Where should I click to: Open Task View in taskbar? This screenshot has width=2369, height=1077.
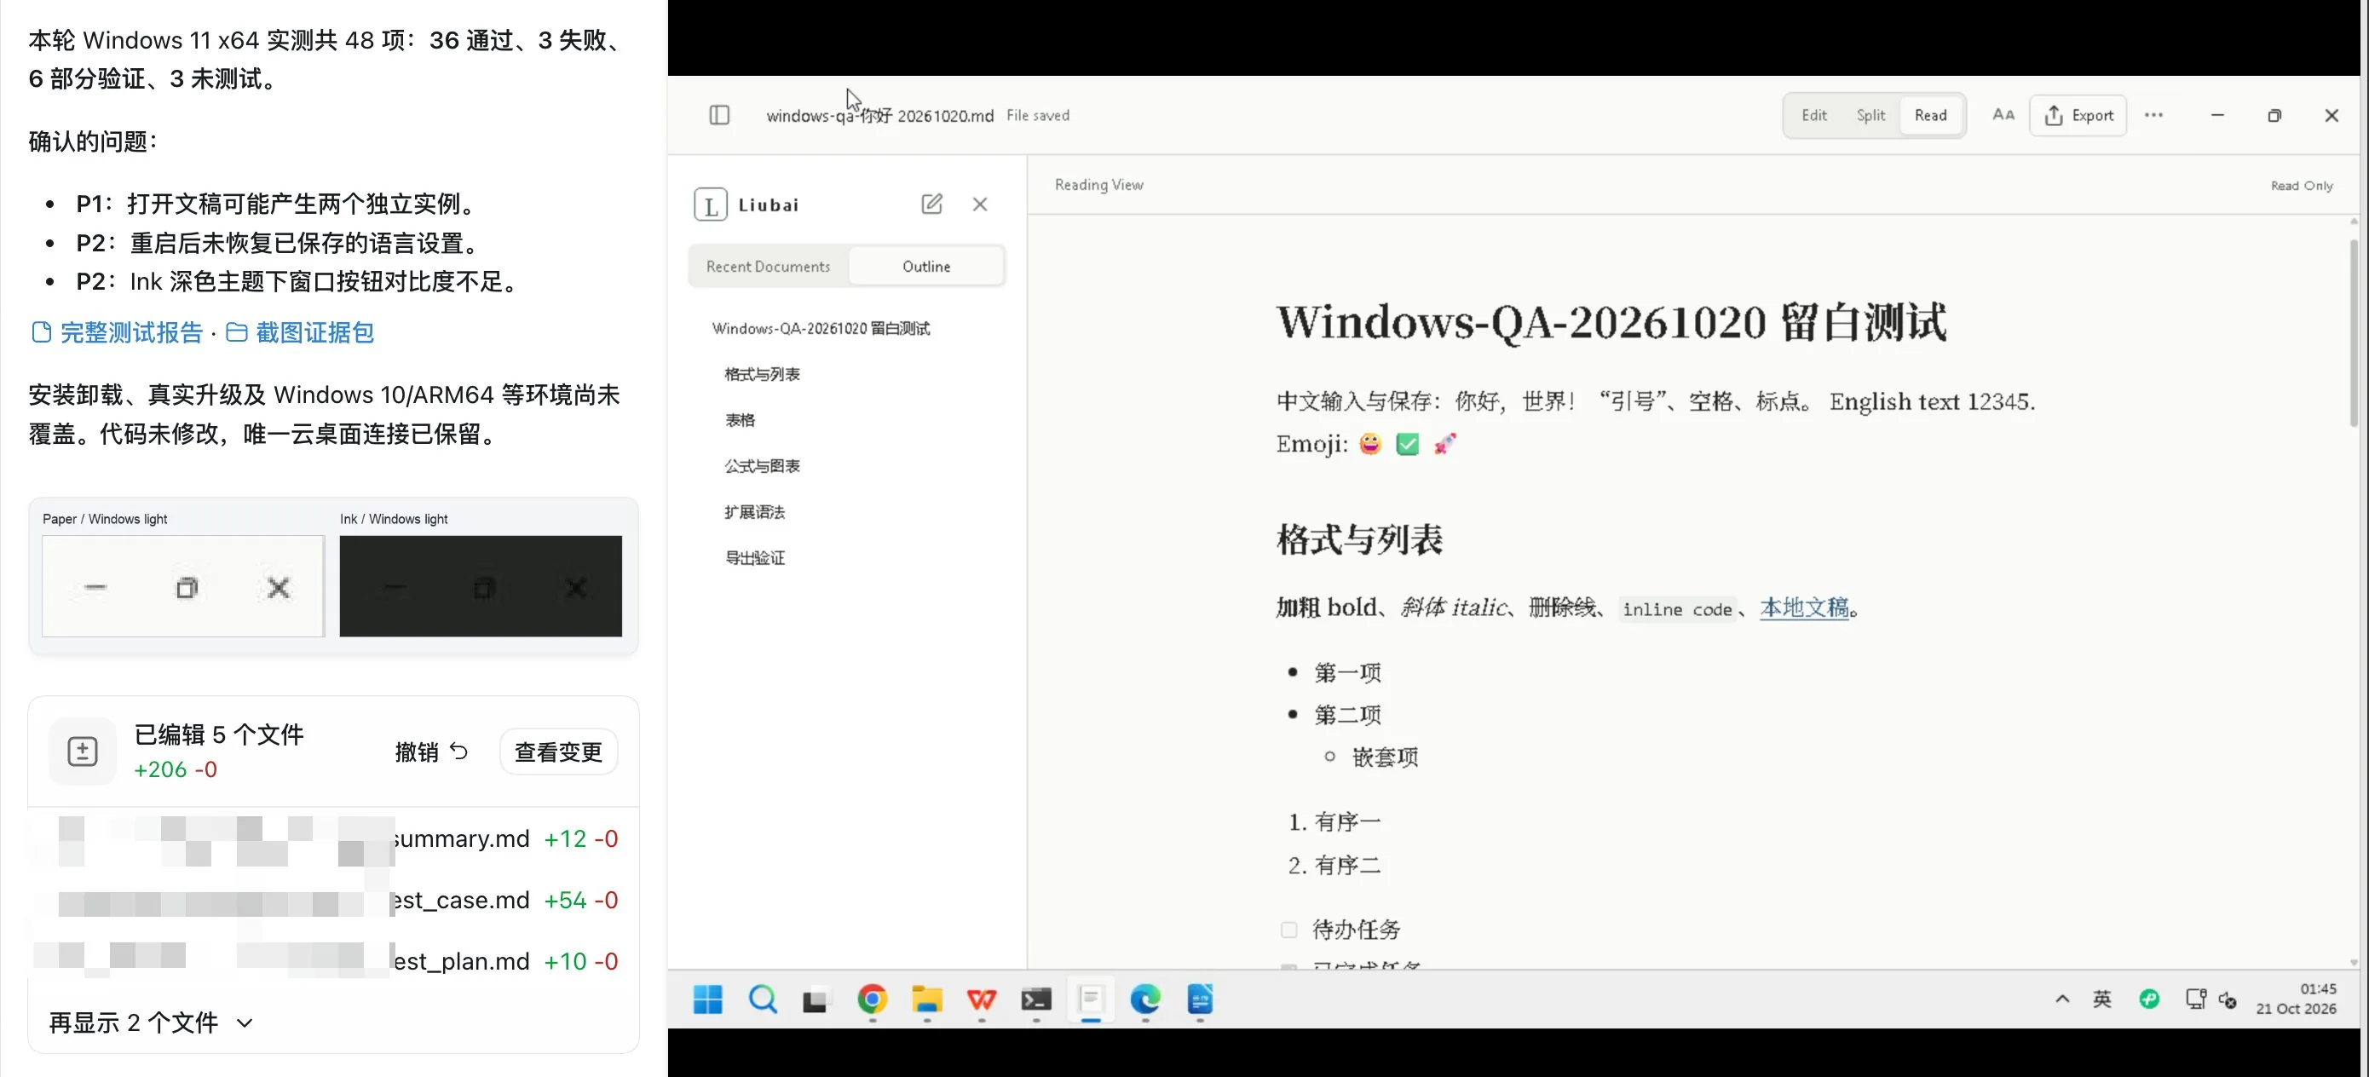pyautogui.click(x=815, y=999)
